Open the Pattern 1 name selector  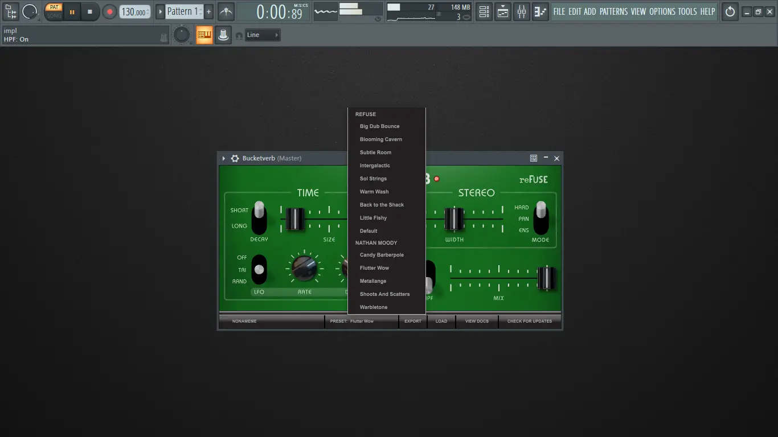point(185,11)
